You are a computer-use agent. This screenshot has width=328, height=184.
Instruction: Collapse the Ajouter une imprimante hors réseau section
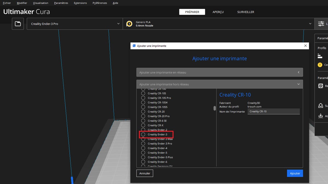[x=220, y=84]
